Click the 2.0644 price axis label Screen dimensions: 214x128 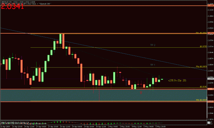click(x=211, y=52)
